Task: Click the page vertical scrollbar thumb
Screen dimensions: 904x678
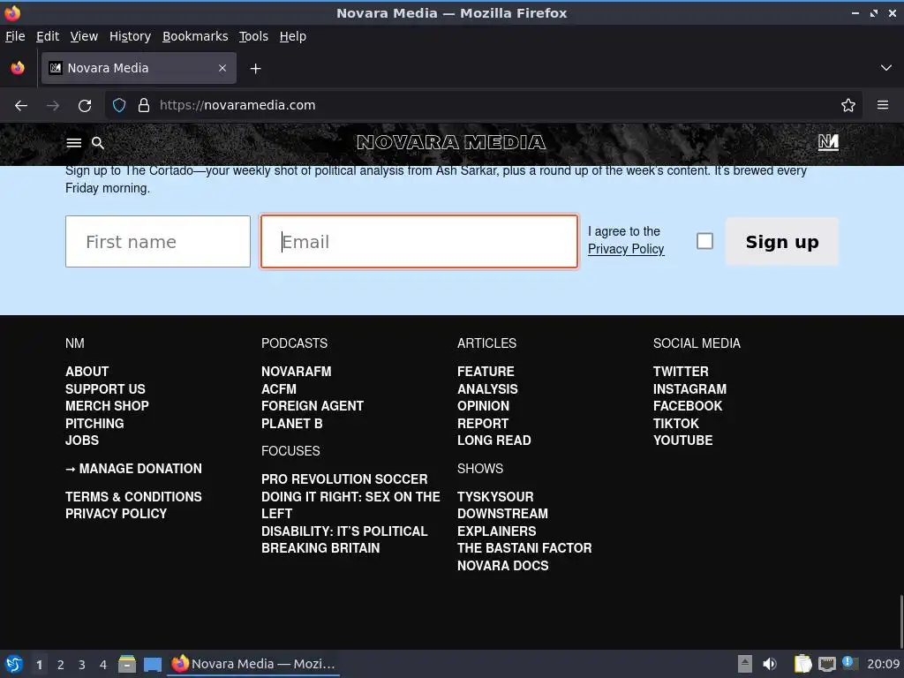Action: pyautogui.click(x=900, y=621)
